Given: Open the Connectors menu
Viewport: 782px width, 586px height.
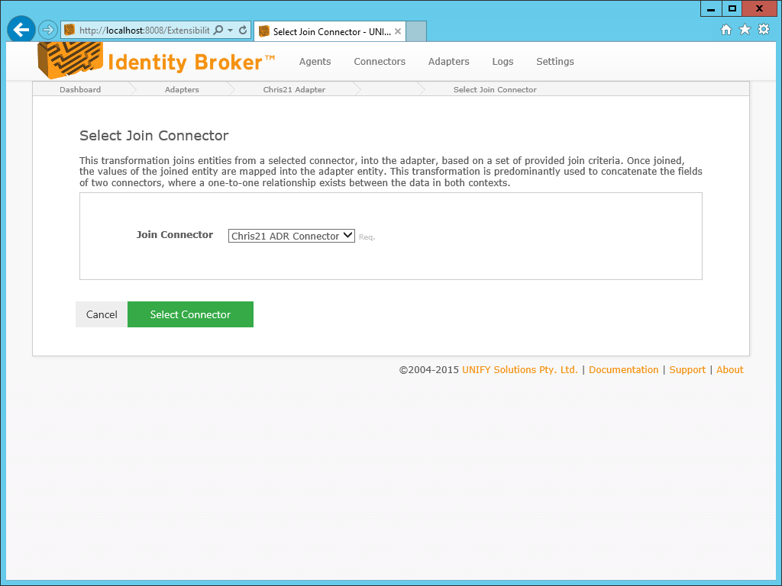Looking at the screenshot, I should point(380,61).
